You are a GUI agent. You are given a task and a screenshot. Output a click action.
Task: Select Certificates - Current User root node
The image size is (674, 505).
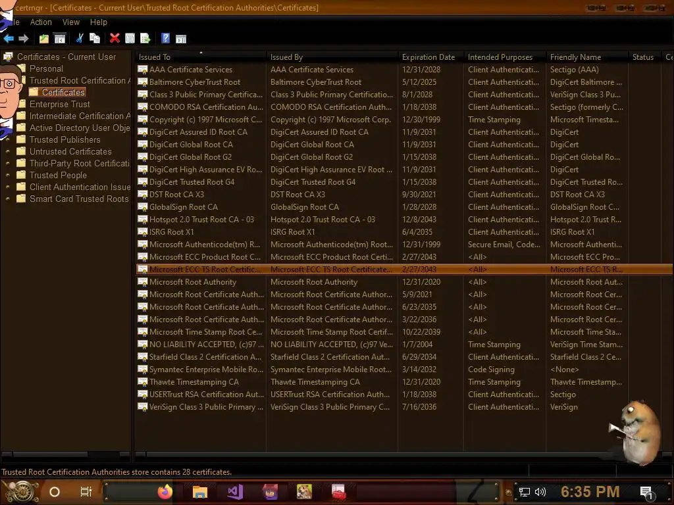[x=66, y=57]
